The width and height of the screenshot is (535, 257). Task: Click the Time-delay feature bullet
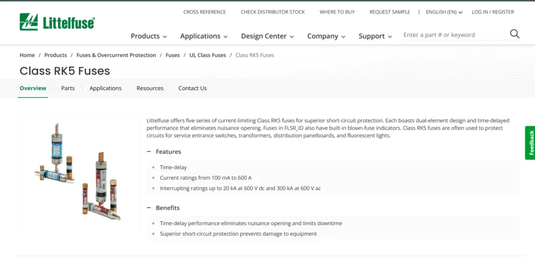coord(173,167)
